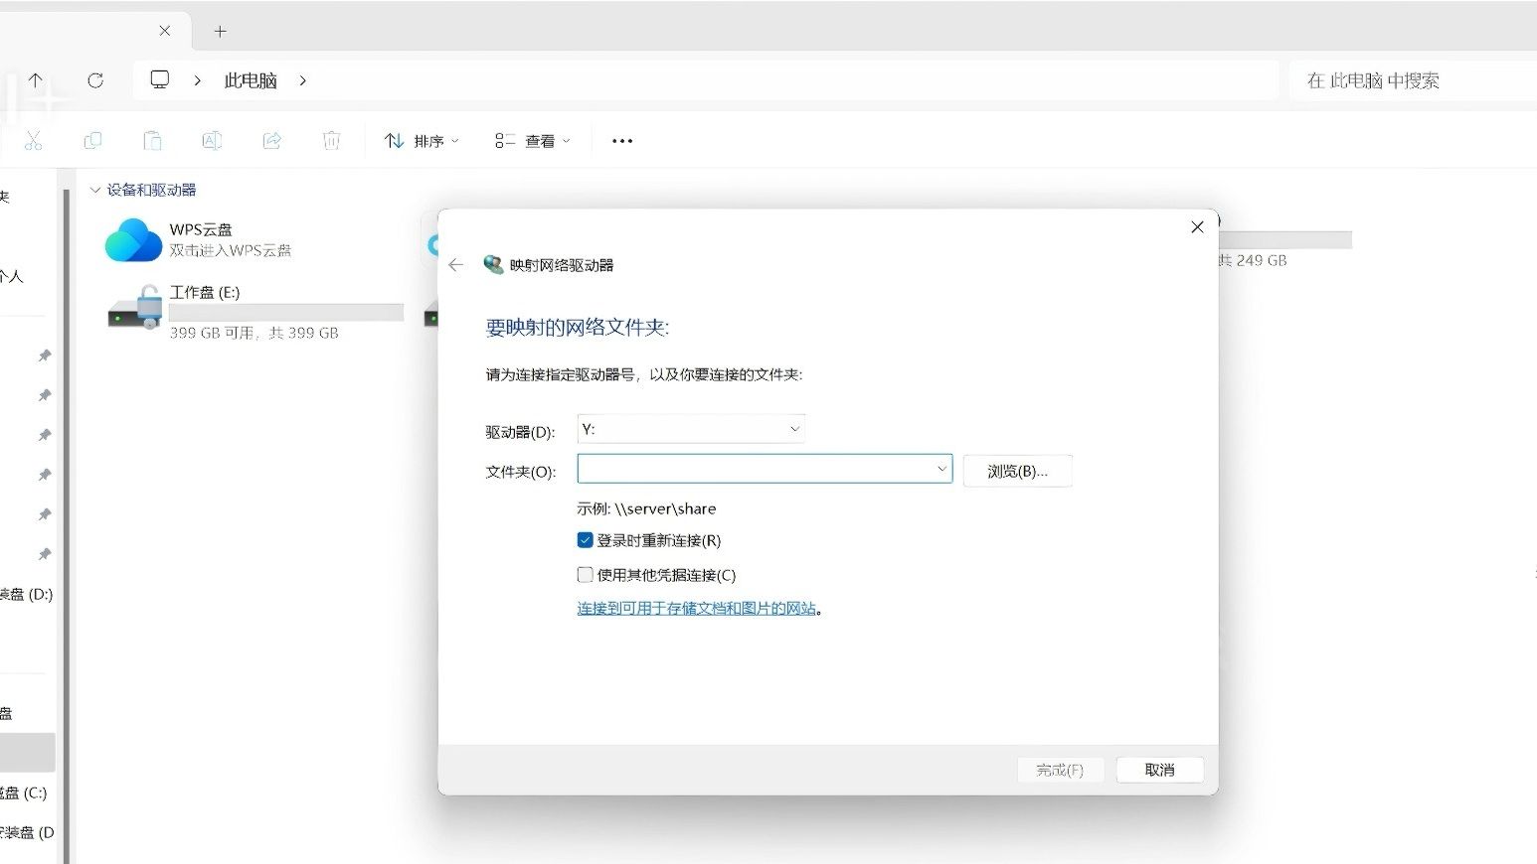Close the current Explorer tab
Image resolution: width=1537 pixels, height=864 pixels.
pyautogui.click(x=165, y=31)
